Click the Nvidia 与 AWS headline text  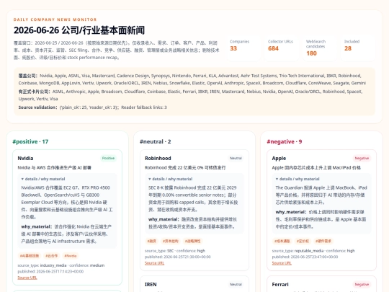point(54,167)
